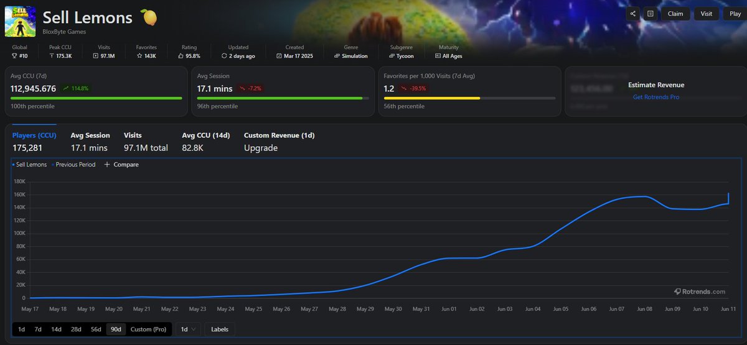Viewport: 747px width, 345px height.
Task: Toggle the Previous Period series legend
Action: click(x=75, y=165)
